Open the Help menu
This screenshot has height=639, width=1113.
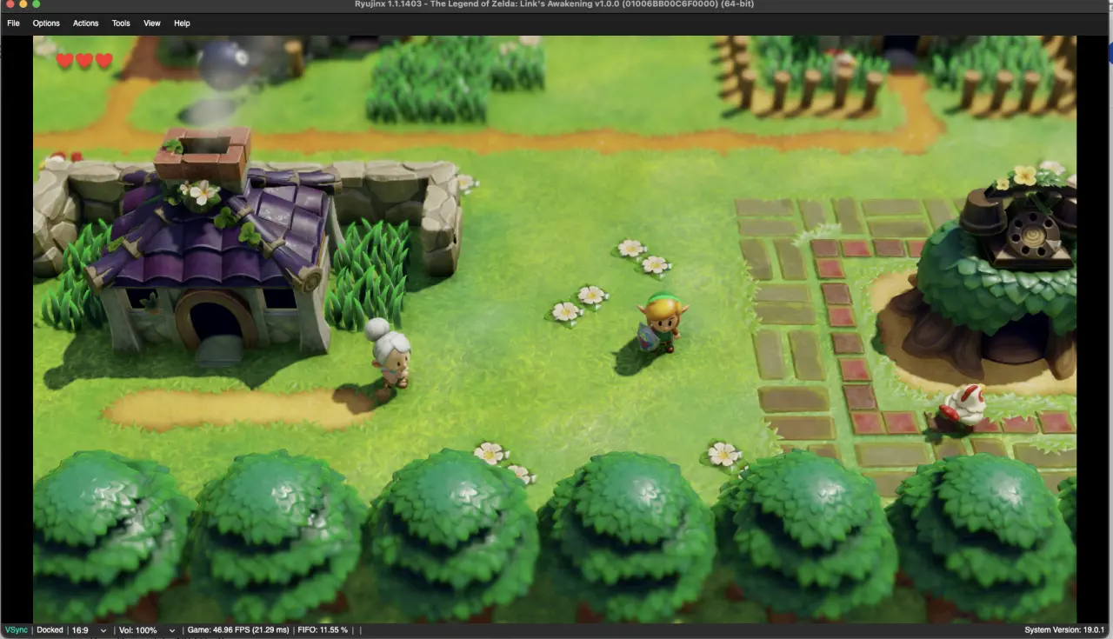point(182,23)
